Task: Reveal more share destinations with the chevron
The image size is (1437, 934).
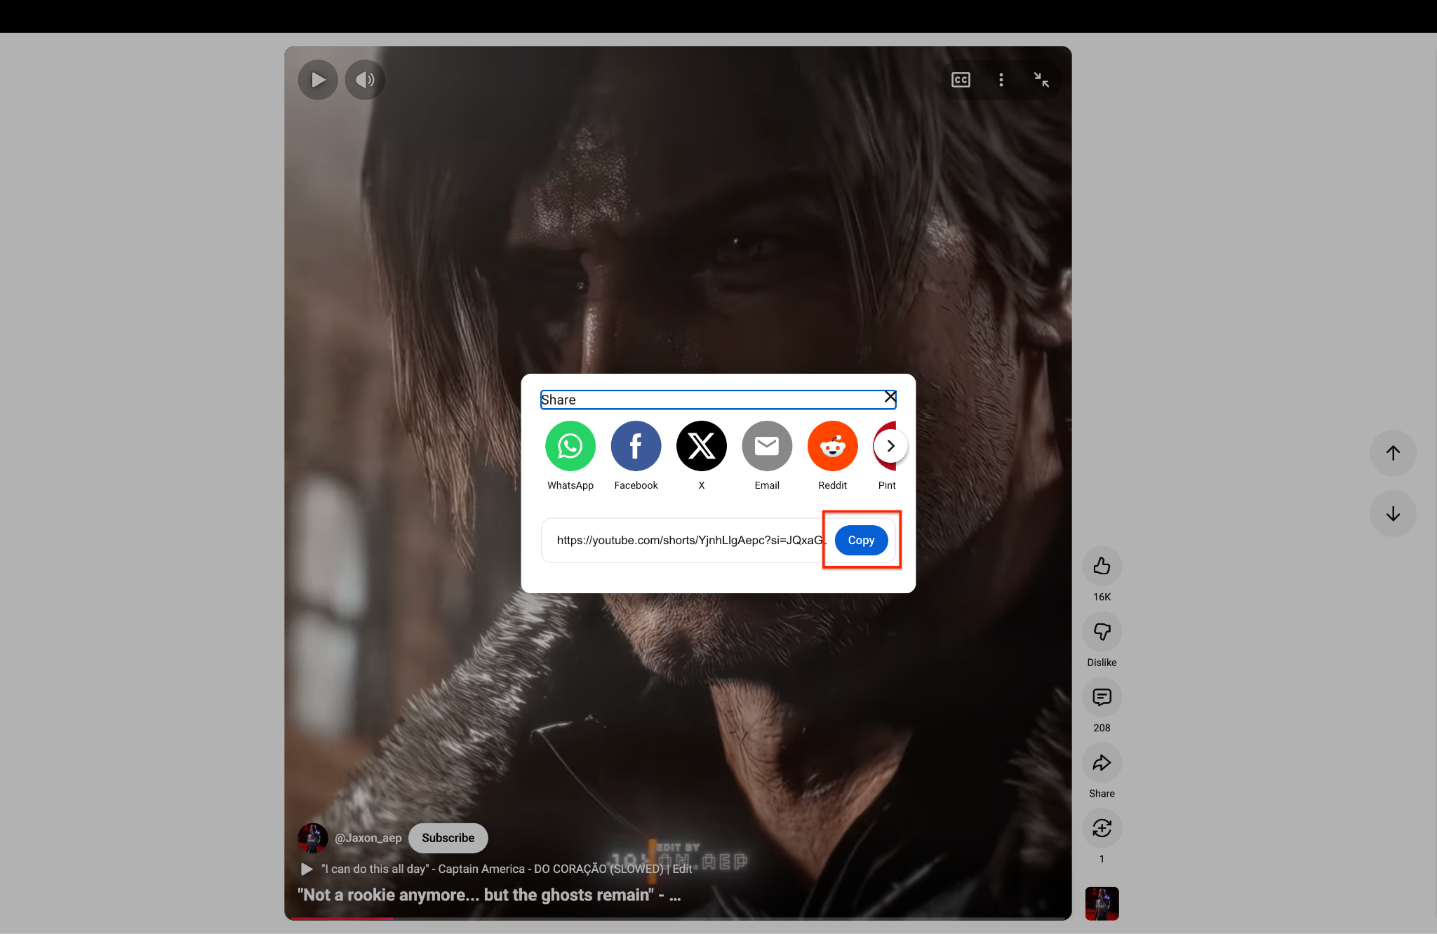Action: [x=890, y=446]
